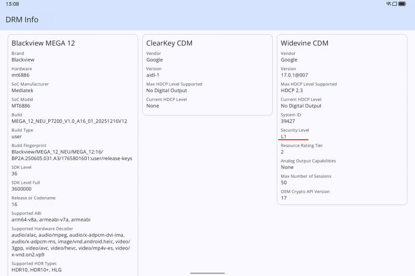This screenshot has height=276, width=415.
Task: Select Widevine Version value 17.0.1@007
Action: pyautogui.click(x=294, y=75)
